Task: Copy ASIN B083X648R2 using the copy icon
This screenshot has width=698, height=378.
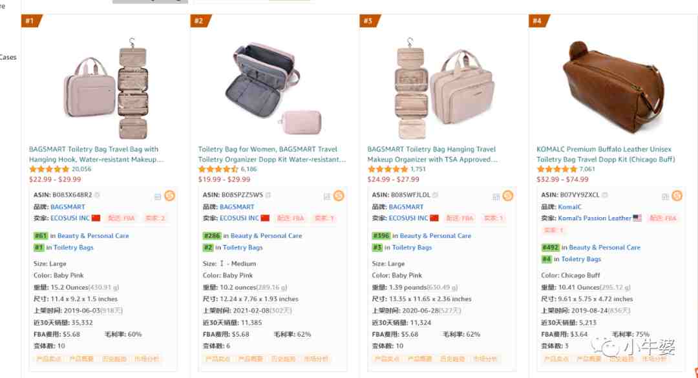Action: click(x=97, y=195)
